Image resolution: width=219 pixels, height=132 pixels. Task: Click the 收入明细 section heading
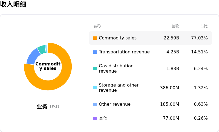13,4
